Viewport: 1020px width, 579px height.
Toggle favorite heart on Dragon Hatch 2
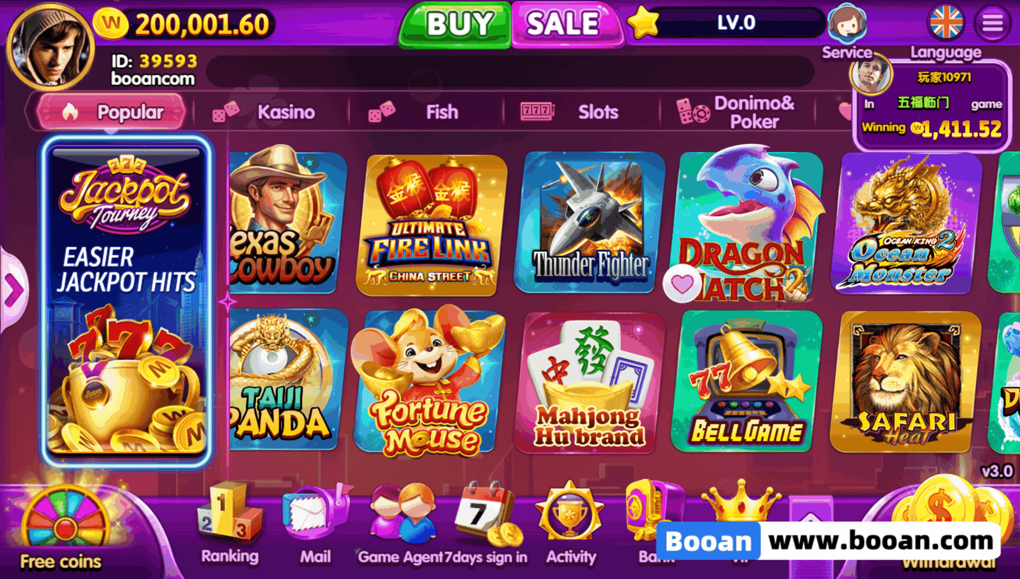682,284
